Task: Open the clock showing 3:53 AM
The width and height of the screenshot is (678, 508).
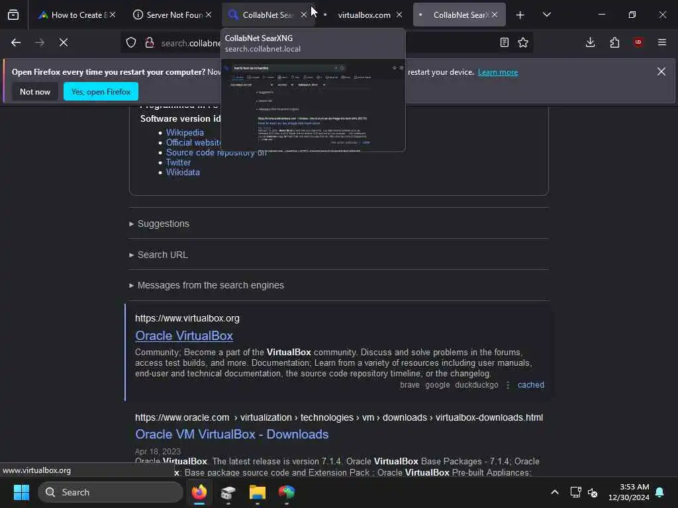Action: [x=629, y=492]
